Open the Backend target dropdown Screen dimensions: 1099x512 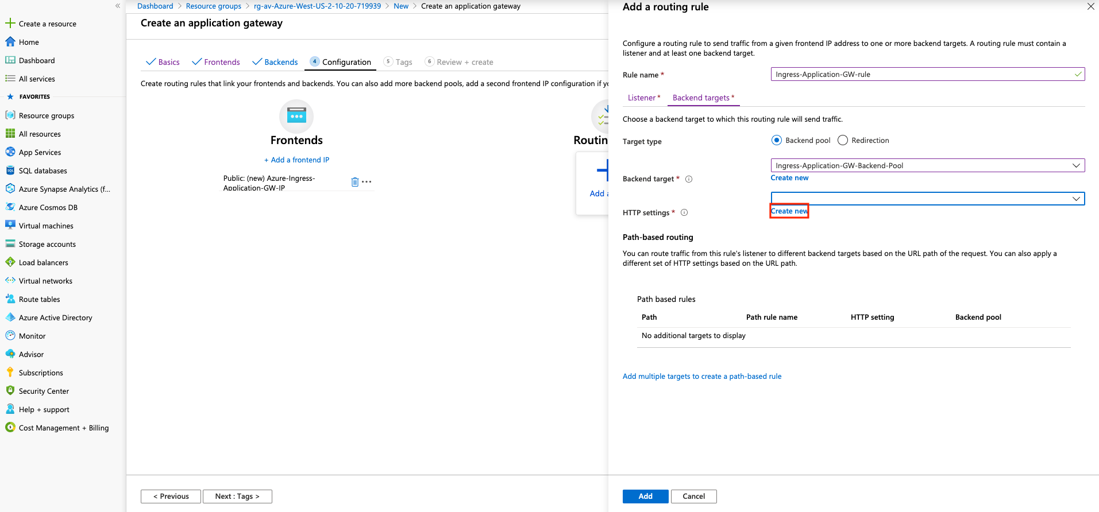tap(928, 166)
